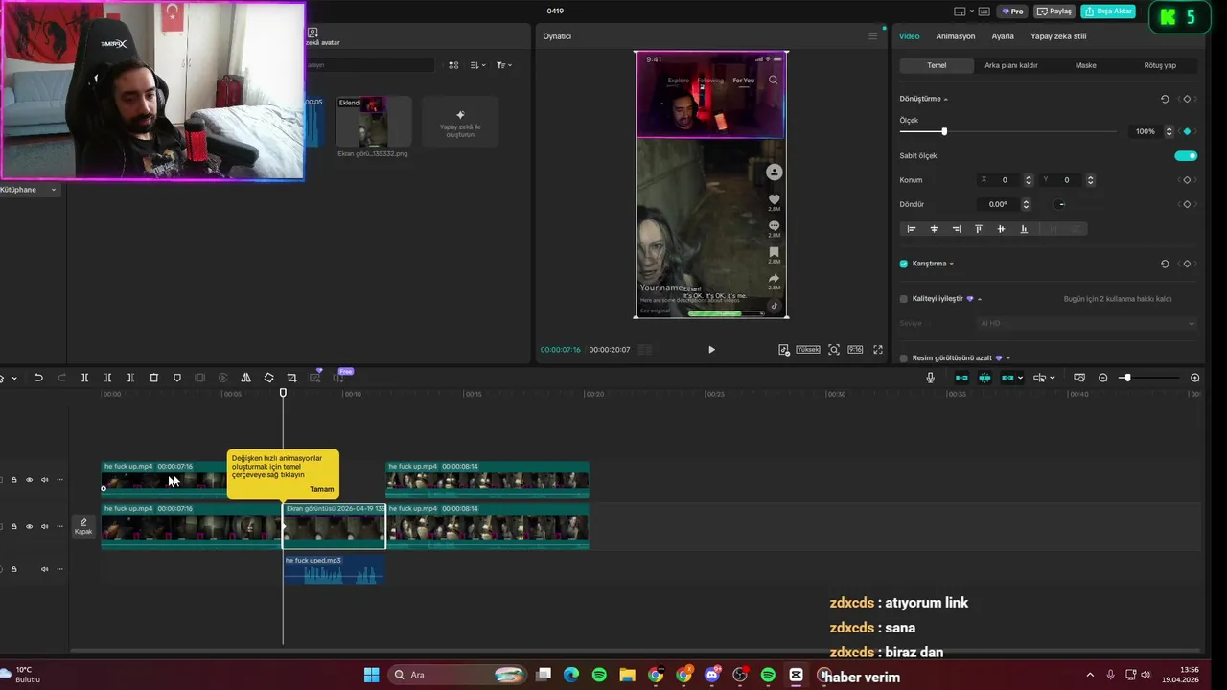Viewport: 1227px width, 690px height.
Task: Expand the Karıştırma section arrow
Action: (x=951, y=264)
